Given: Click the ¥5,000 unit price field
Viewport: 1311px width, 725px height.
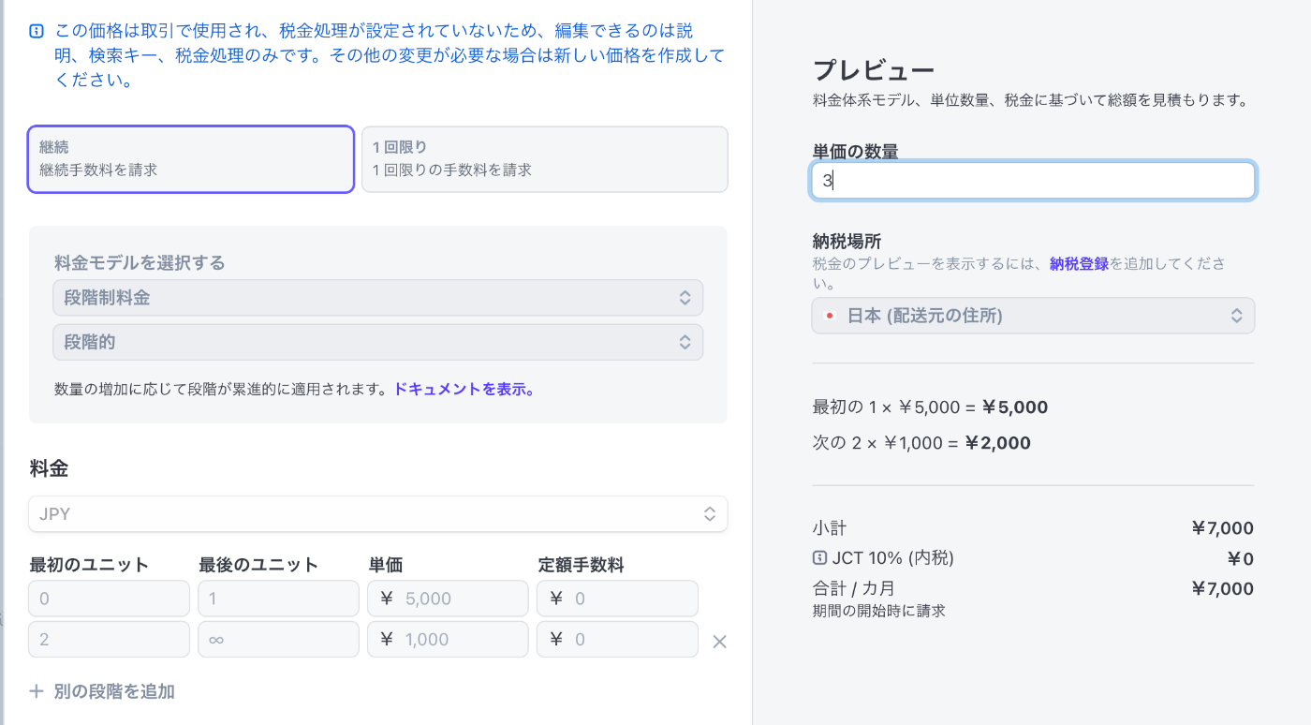Looking at the screenshot, I should click(448, 599).
